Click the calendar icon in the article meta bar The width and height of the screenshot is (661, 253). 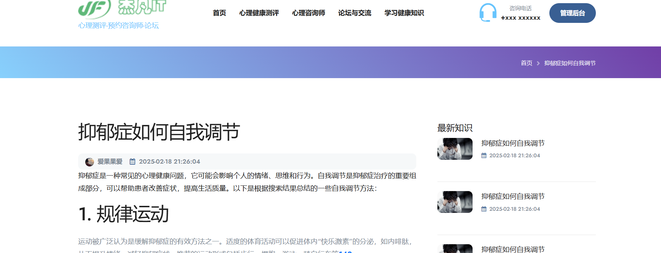[132, 162]
